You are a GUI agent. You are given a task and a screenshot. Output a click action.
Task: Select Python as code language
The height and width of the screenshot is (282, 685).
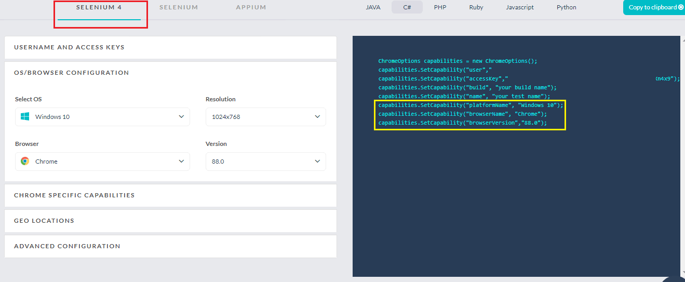pyautogui.click(x=566, y=7)
